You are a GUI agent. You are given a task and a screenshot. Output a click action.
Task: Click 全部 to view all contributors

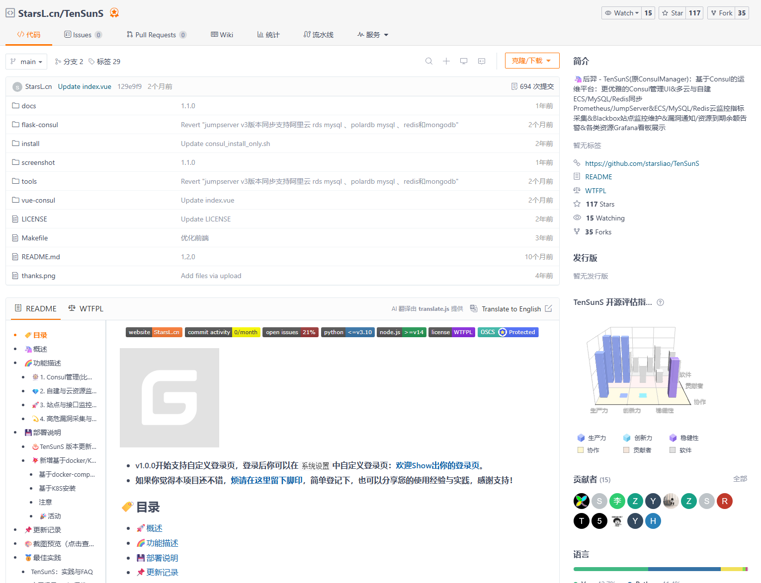(740, 479)
